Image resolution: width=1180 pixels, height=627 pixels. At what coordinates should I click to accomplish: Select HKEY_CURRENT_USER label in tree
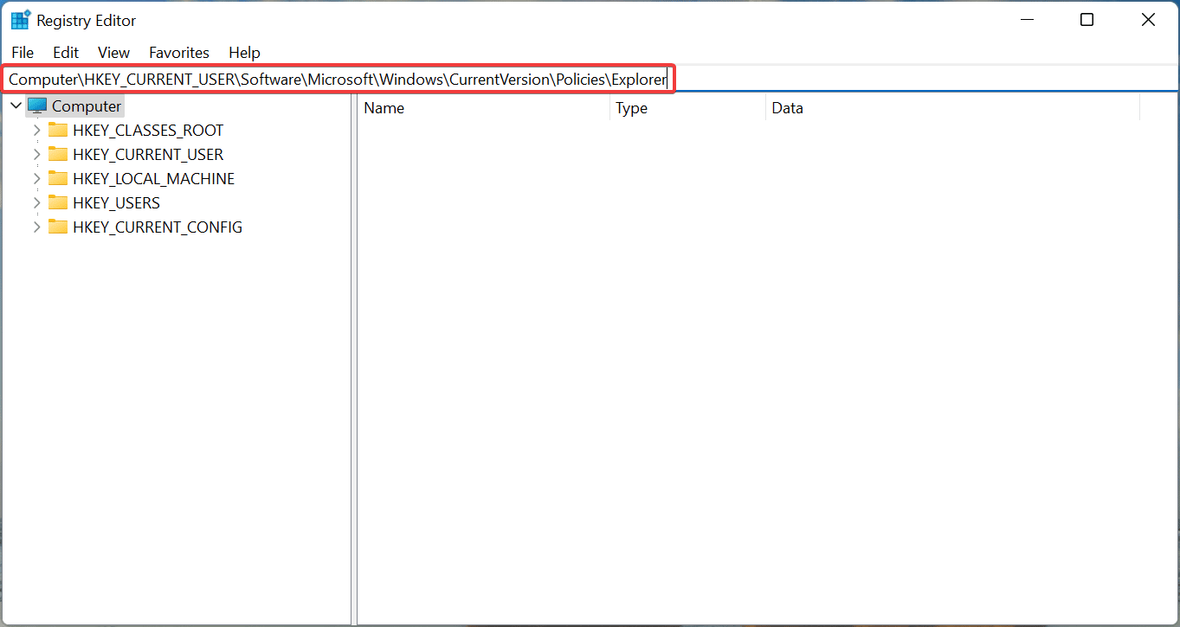coord(148,155)
